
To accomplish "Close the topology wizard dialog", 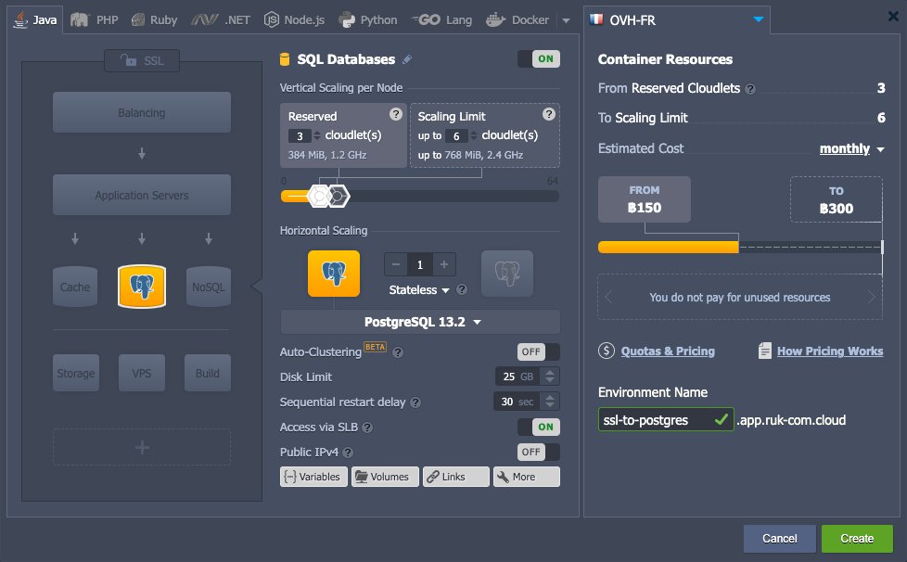I will pyautogui.click(x=893, y=17).
